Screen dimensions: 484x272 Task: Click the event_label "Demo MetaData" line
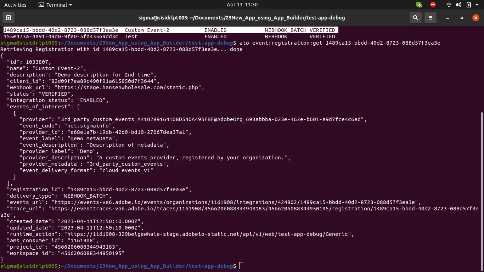tap(69, 138)
